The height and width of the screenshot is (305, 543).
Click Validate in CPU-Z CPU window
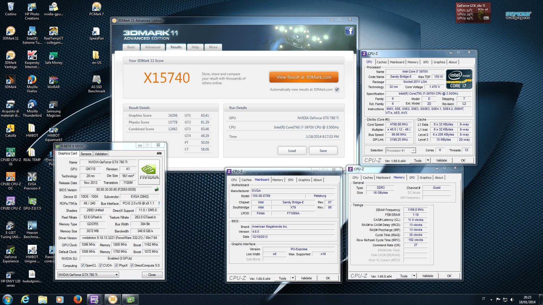coord(441,160)
